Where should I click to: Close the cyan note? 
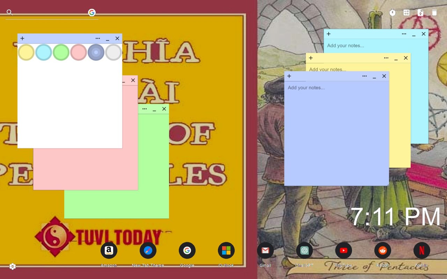click(x=424, y=34)
